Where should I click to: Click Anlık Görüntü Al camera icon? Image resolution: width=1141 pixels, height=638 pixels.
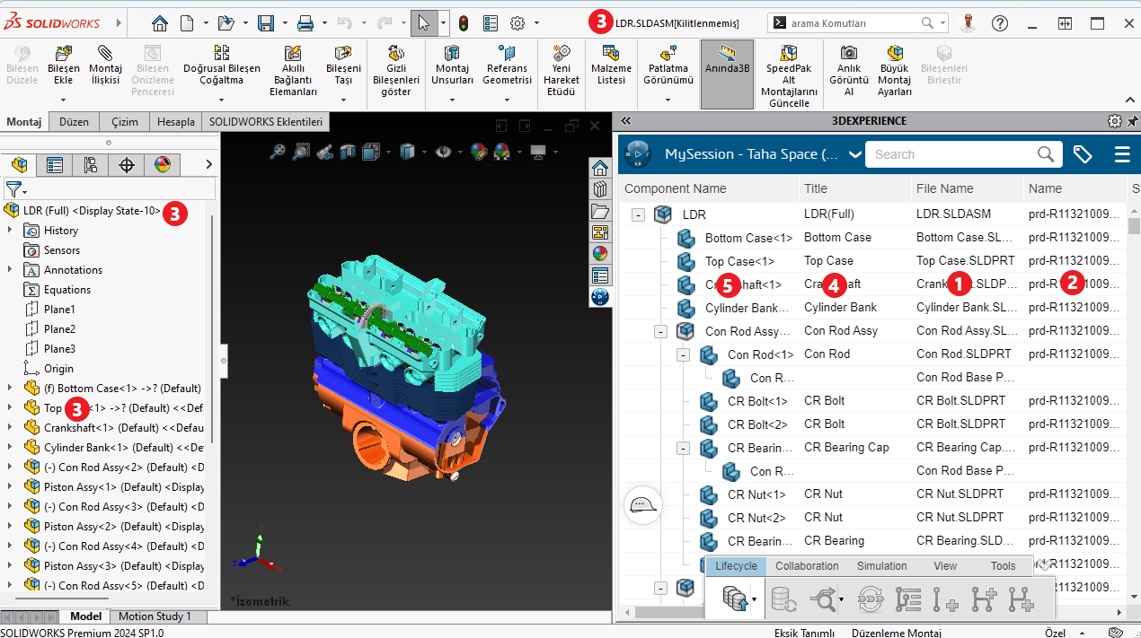848,54
